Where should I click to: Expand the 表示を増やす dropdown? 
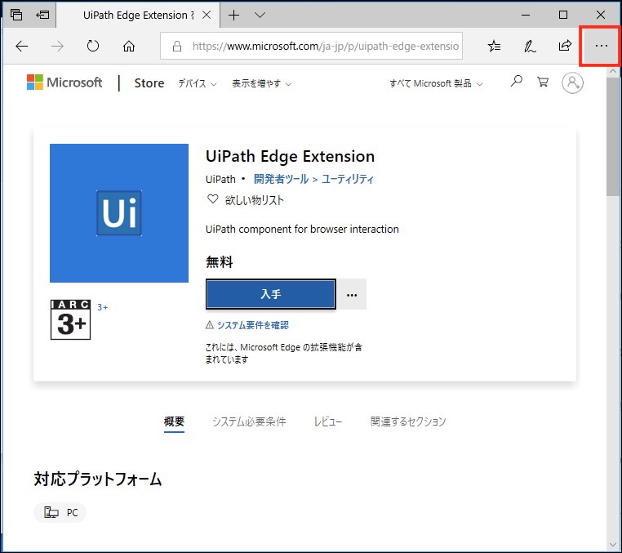(261, 83)
